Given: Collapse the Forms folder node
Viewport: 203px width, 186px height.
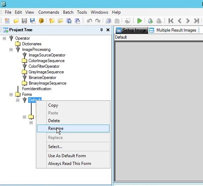Looking at the screenshot, I should pyautogui.click(x=11, y=94).
